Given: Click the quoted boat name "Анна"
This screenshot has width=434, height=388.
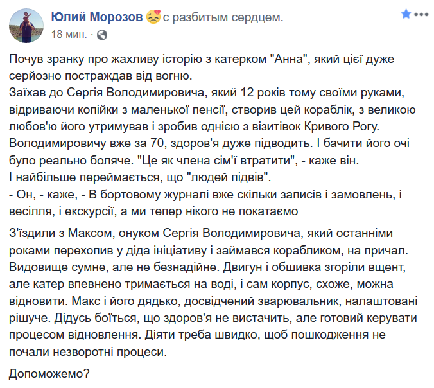Looking at the screenshot, I should click(289, 59).
